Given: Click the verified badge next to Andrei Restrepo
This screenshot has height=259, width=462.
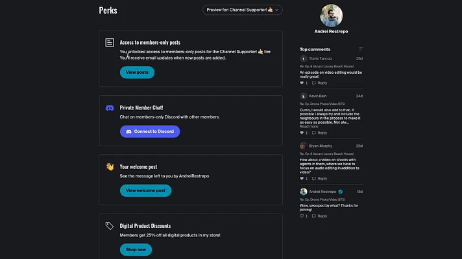Looking at the screenshot, I should point(340,192).
